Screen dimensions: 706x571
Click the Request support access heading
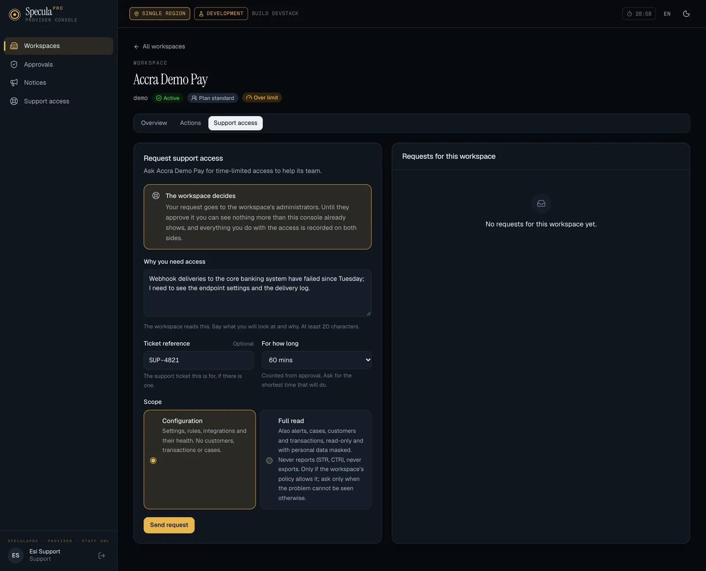pyautogui.click(x=183, y=158)
